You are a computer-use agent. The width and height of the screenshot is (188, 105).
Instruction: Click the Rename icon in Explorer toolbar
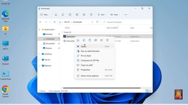pyautogui.click(x=77, y=15)
